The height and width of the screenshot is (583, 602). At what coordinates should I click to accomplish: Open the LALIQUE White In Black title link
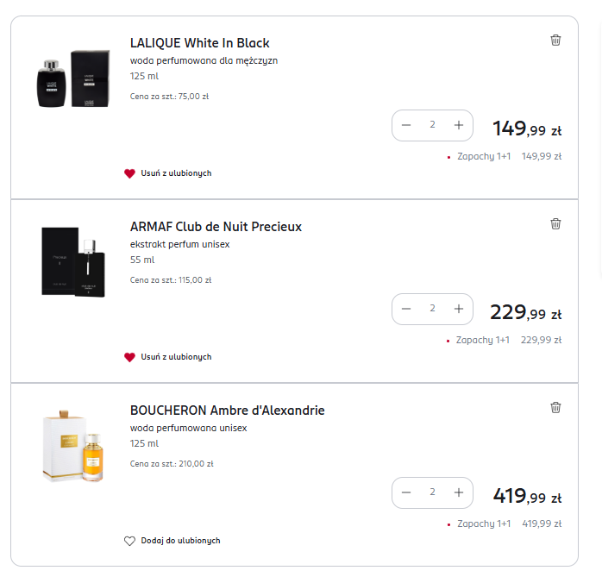(199, 43)
